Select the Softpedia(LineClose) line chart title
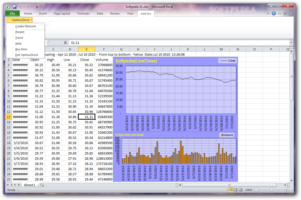 click(136, 61)
